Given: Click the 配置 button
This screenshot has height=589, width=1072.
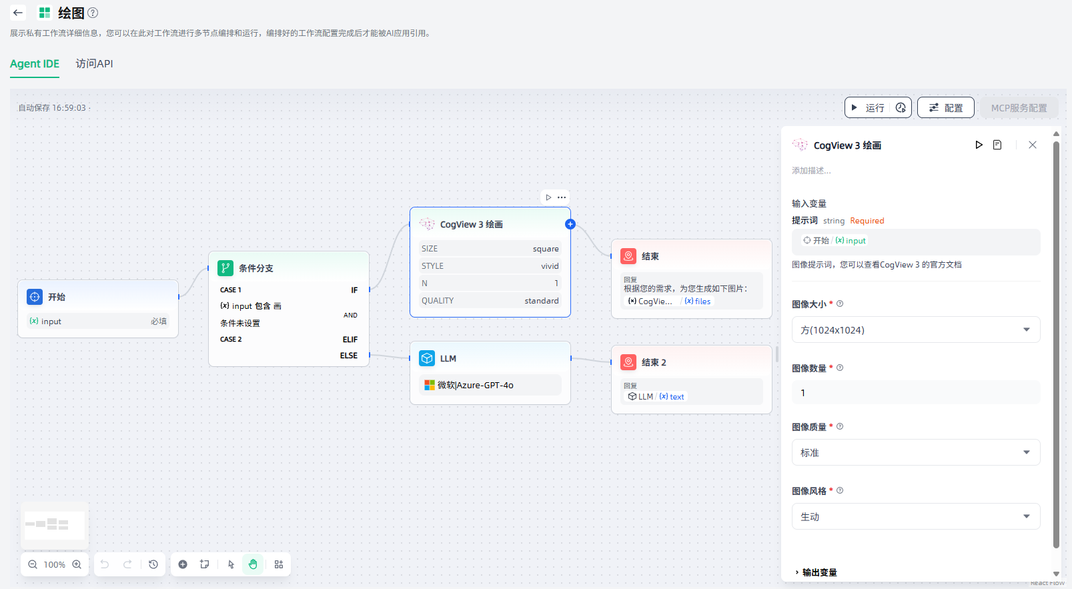Looking at the screenshot, I should coord(945,107).
